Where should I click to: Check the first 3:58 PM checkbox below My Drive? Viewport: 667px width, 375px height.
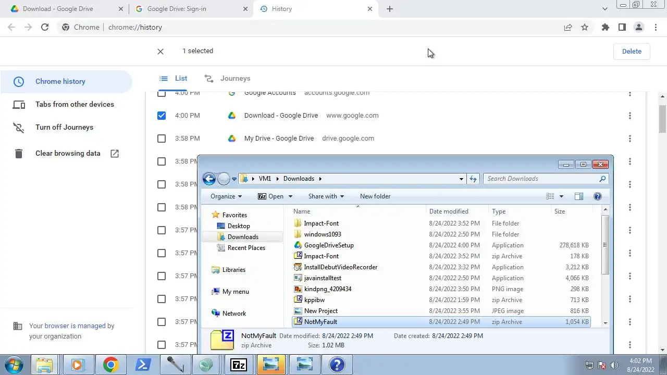tap(162, 161)
